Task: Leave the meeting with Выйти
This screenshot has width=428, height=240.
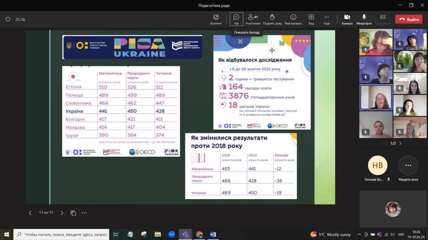Action: 409,19
